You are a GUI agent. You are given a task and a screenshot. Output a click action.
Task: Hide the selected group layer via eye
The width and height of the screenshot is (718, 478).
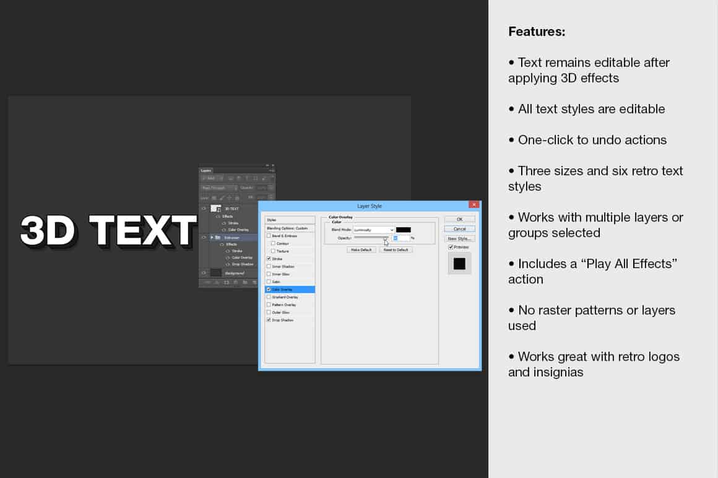point(204,237)
